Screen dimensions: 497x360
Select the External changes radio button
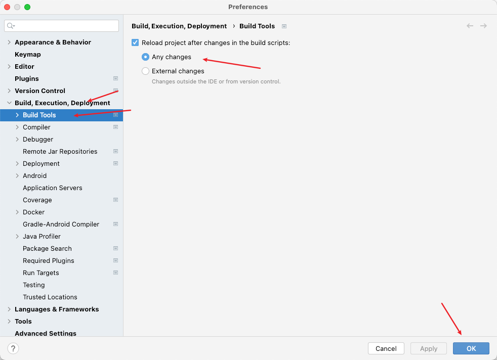145,71
